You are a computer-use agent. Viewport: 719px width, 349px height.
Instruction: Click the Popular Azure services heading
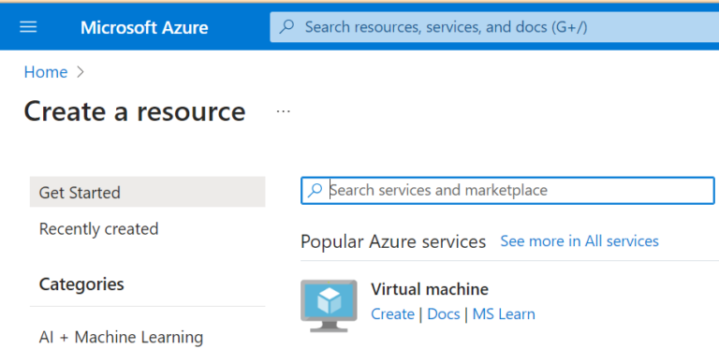point(393,241)
